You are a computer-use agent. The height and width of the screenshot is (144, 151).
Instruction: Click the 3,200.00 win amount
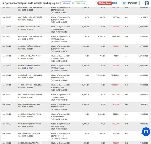[101, 114]
